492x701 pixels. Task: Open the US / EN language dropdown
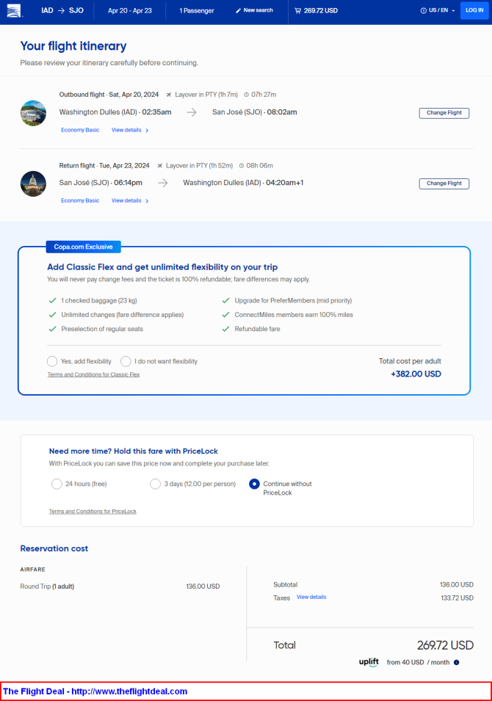tap(441, 10)
